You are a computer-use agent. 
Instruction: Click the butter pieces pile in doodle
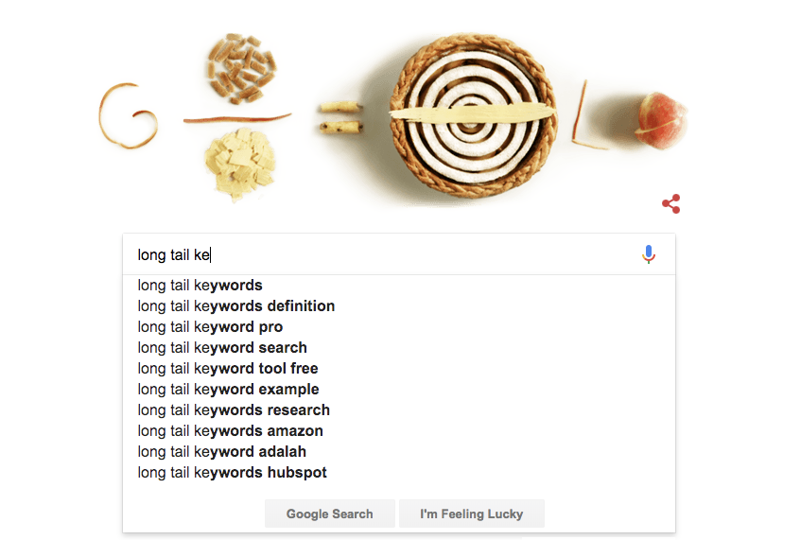(239, 164)
